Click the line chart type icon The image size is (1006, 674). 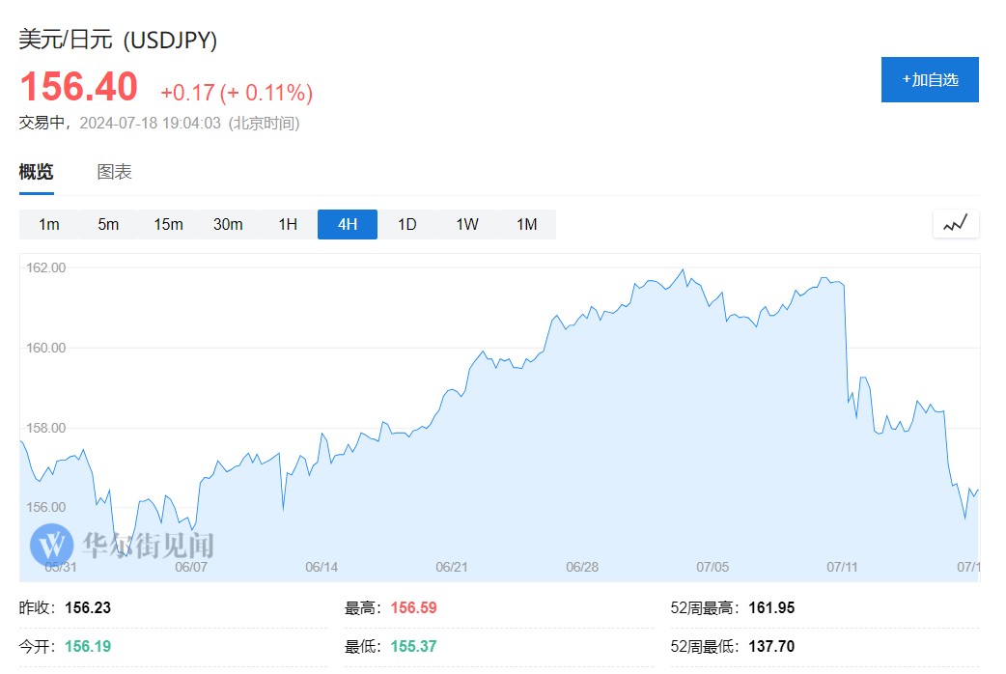tap(956, 224)
